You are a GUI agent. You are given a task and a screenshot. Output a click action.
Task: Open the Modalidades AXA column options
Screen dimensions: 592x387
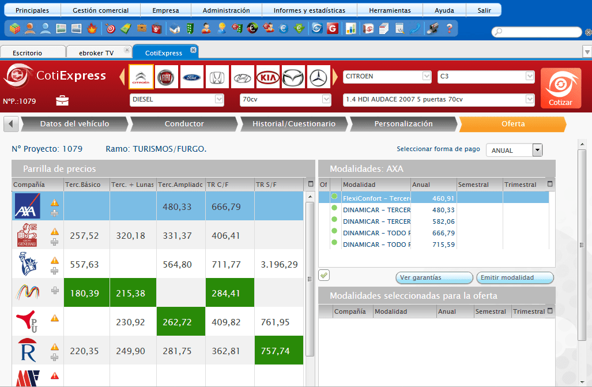[550, 184]
